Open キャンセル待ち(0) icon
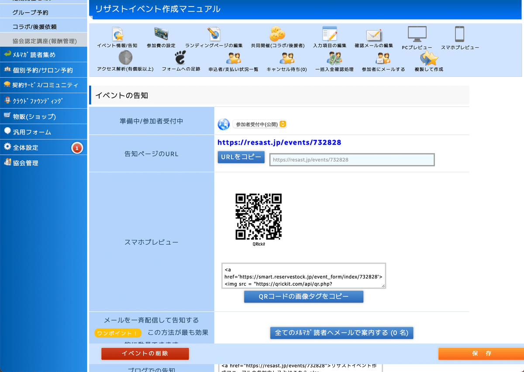 (x=286, y=58)
